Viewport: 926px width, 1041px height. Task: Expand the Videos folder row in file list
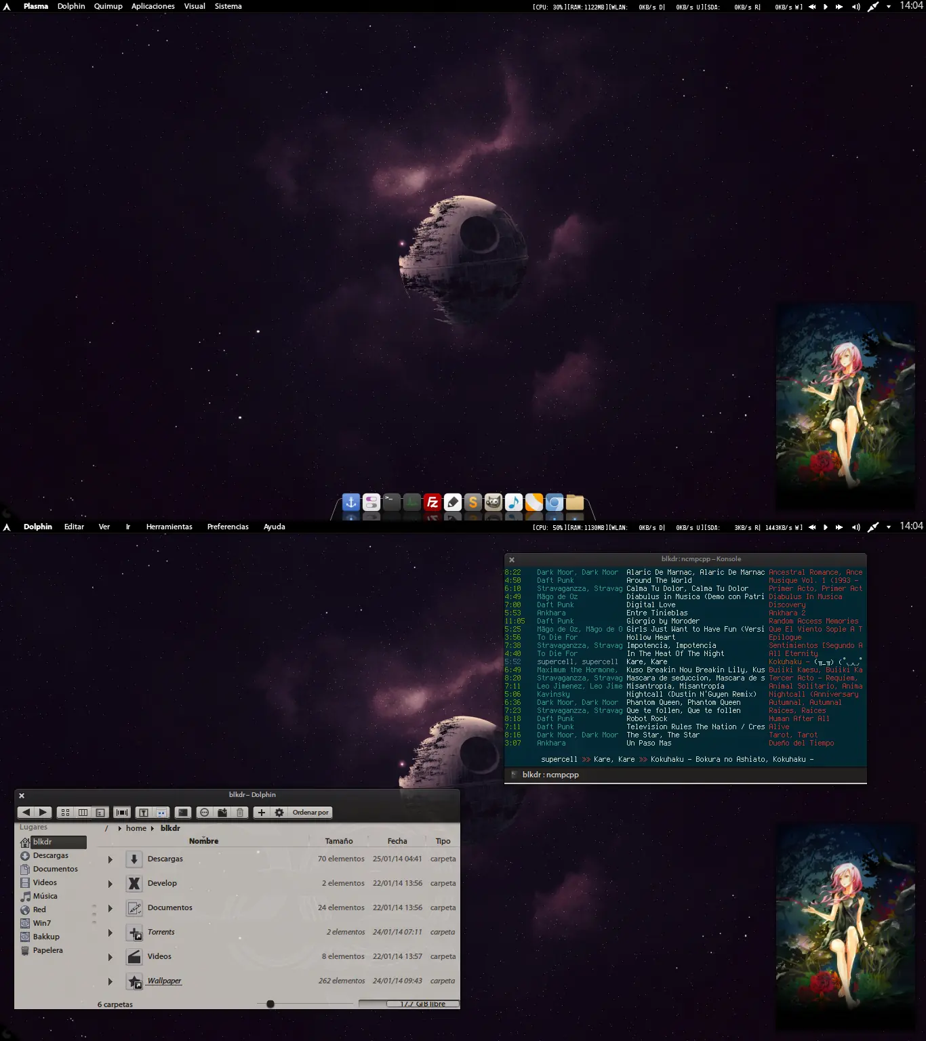pyautogui.click(x=110, y=957)
